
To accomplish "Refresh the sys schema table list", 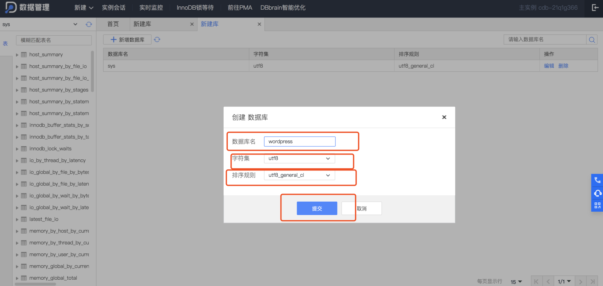I will [89, 24].
